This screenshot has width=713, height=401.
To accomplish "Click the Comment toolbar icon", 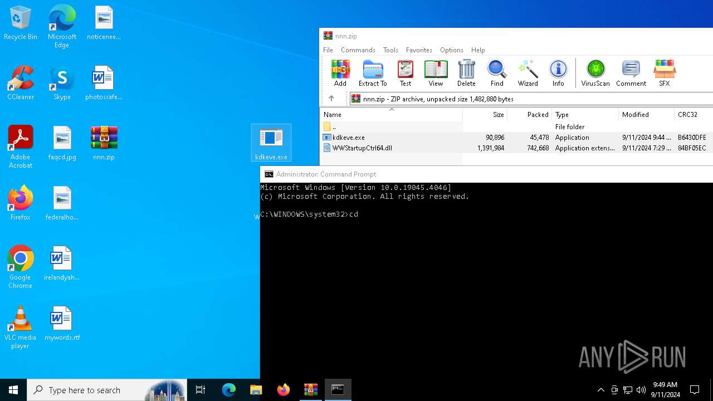I will pos(631,73).
